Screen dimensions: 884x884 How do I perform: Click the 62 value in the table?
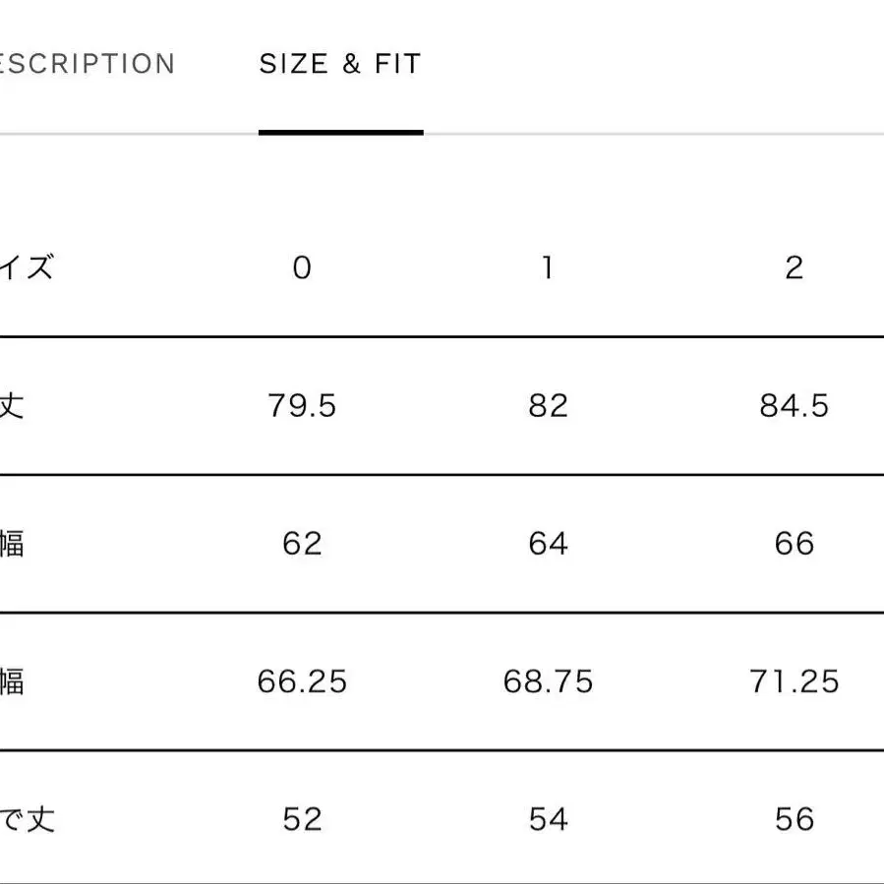pyautogui.click(x=302, y=544)
